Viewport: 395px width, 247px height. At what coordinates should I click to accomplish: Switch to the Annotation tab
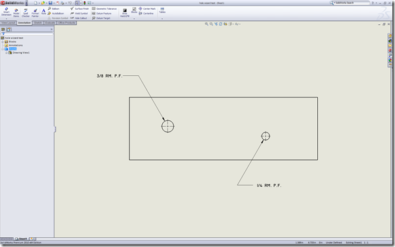(x=24, y=23)
